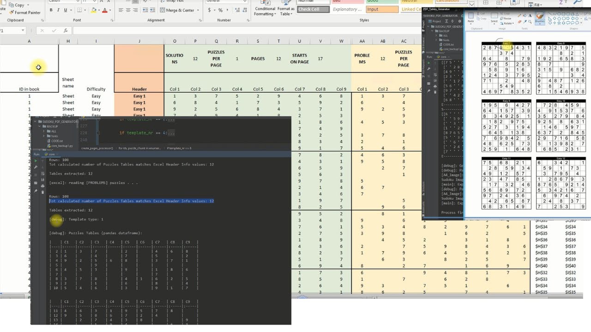Switch to the core run tab
The width and height of the screenshot is (591, 332).
(x=50, y=154)
